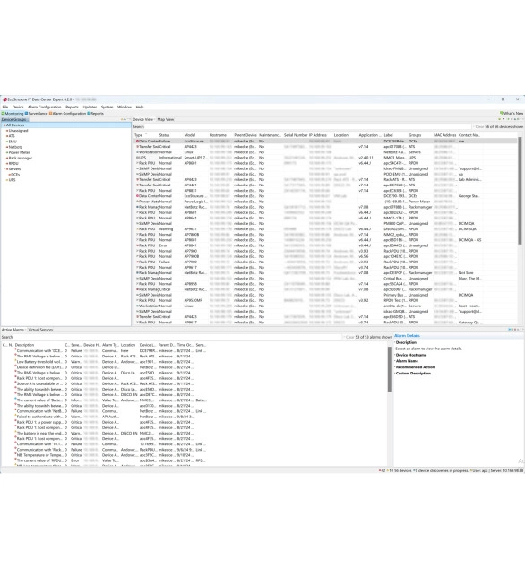Screen dimensions: 525x568
Task: Open the Alarm Configuration perspective icon
Action: [51, 114]
